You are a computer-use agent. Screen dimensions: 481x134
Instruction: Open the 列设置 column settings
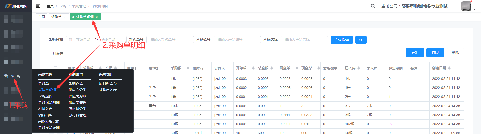(58, 53)
